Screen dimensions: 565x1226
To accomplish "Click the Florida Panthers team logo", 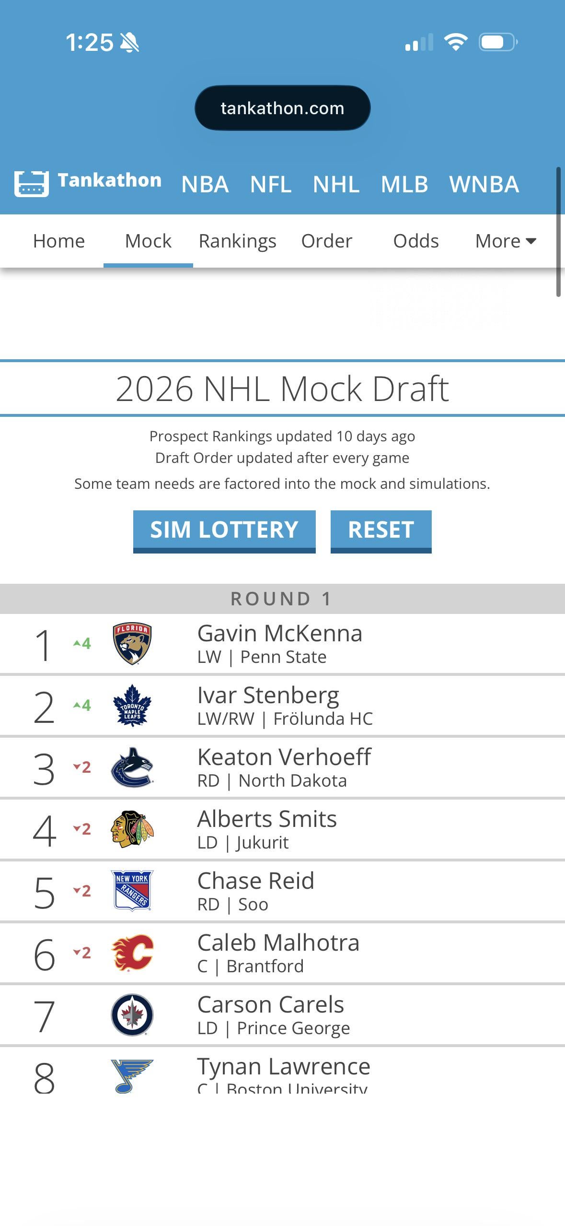I will [x=132, y=644].
